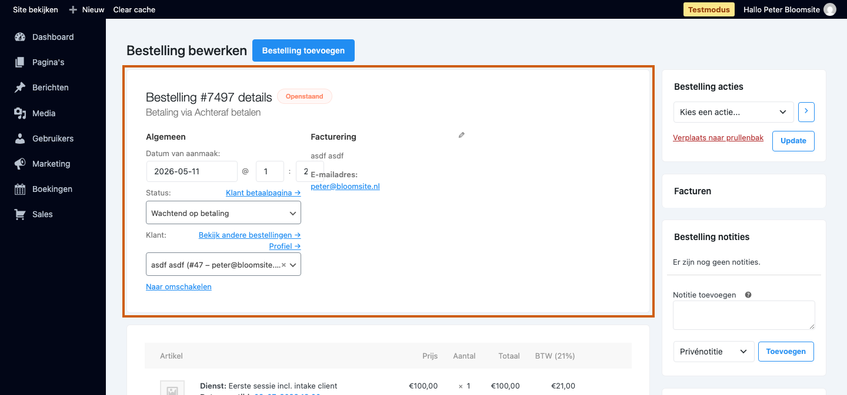This screenshot has width=847, height=395.
Task: Click the Gebruikers user icon
Action: (20, 139)
